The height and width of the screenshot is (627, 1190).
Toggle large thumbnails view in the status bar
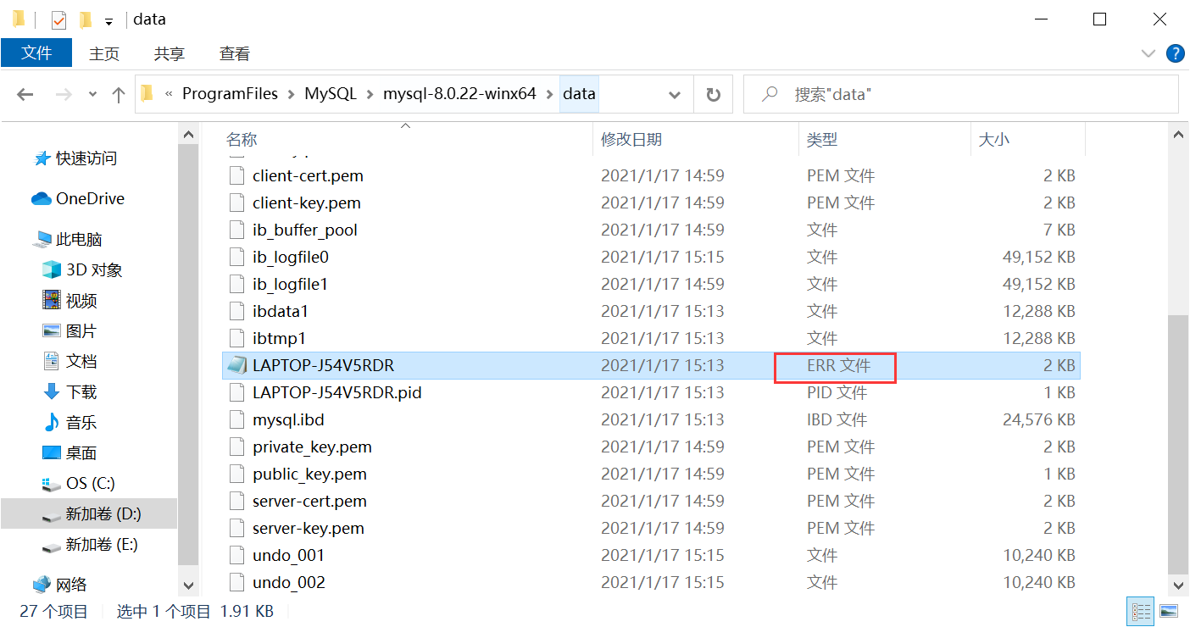click(x=1171, y=611)
